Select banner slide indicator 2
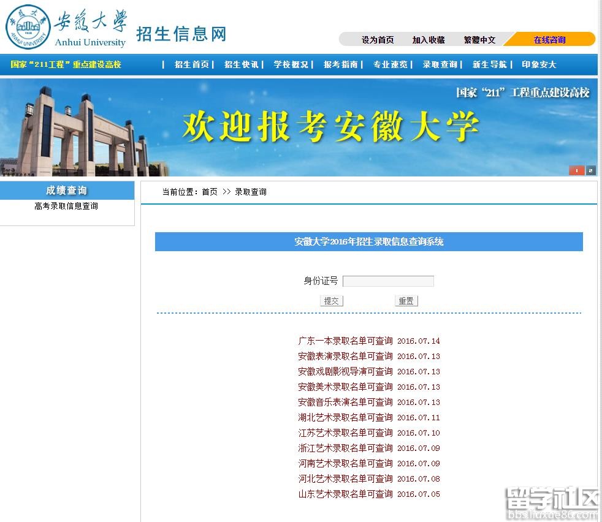Image resolution: width=602 pixels, height=522 pixels. (590, 170)
